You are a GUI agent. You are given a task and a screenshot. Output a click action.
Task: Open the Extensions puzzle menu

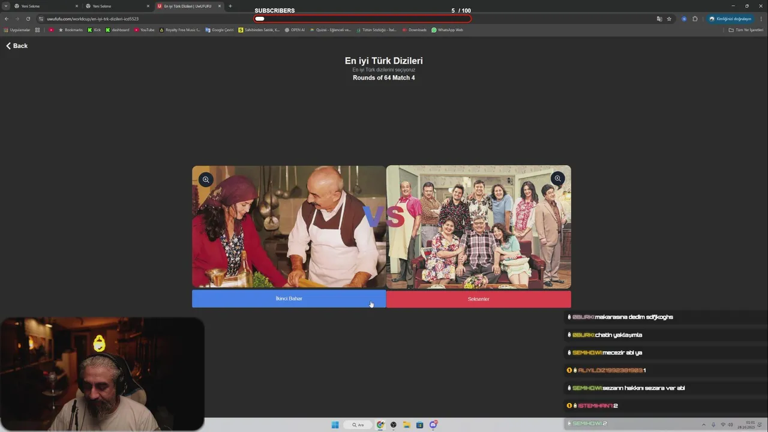point(695,19)
